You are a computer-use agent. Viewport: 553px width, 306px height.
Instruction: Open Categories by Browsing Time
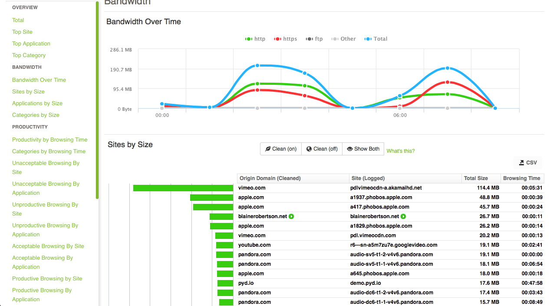(x=49, y=151)
